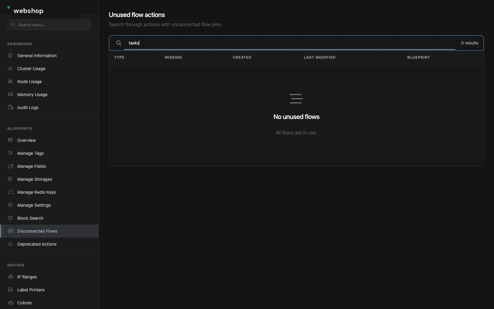Click the General Information sidebar icon

[x=10, y=55]
